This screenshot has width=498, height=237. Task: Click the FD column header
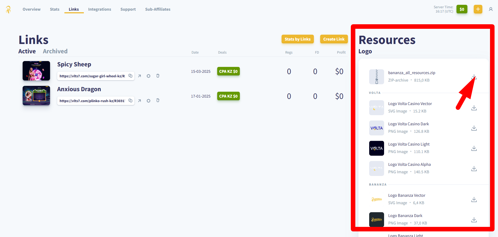click(317, 53)
